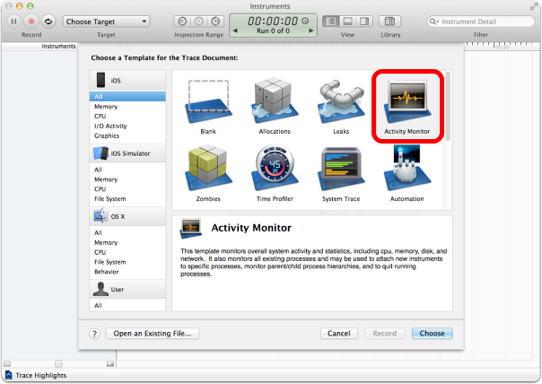Open help with the question mark button

tap(94, 334)
